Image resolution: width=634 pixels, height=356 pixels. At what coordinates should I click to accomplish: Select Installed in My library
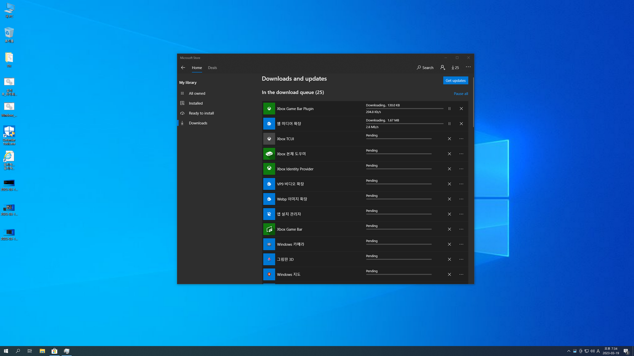(216, 103)
